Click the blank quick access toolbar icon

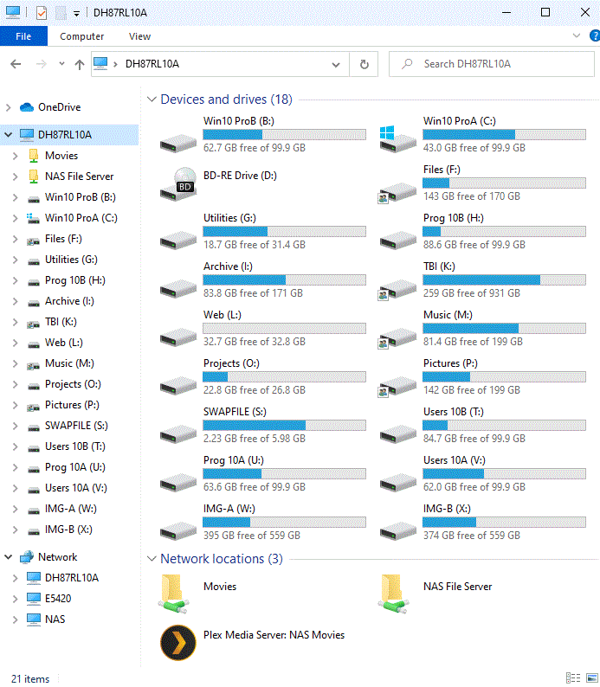pyautogui.click(x=61, y=13)
